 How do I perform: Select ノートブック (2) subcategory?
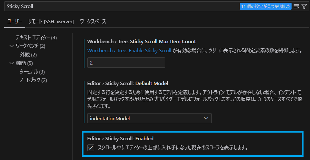[33, 80]
